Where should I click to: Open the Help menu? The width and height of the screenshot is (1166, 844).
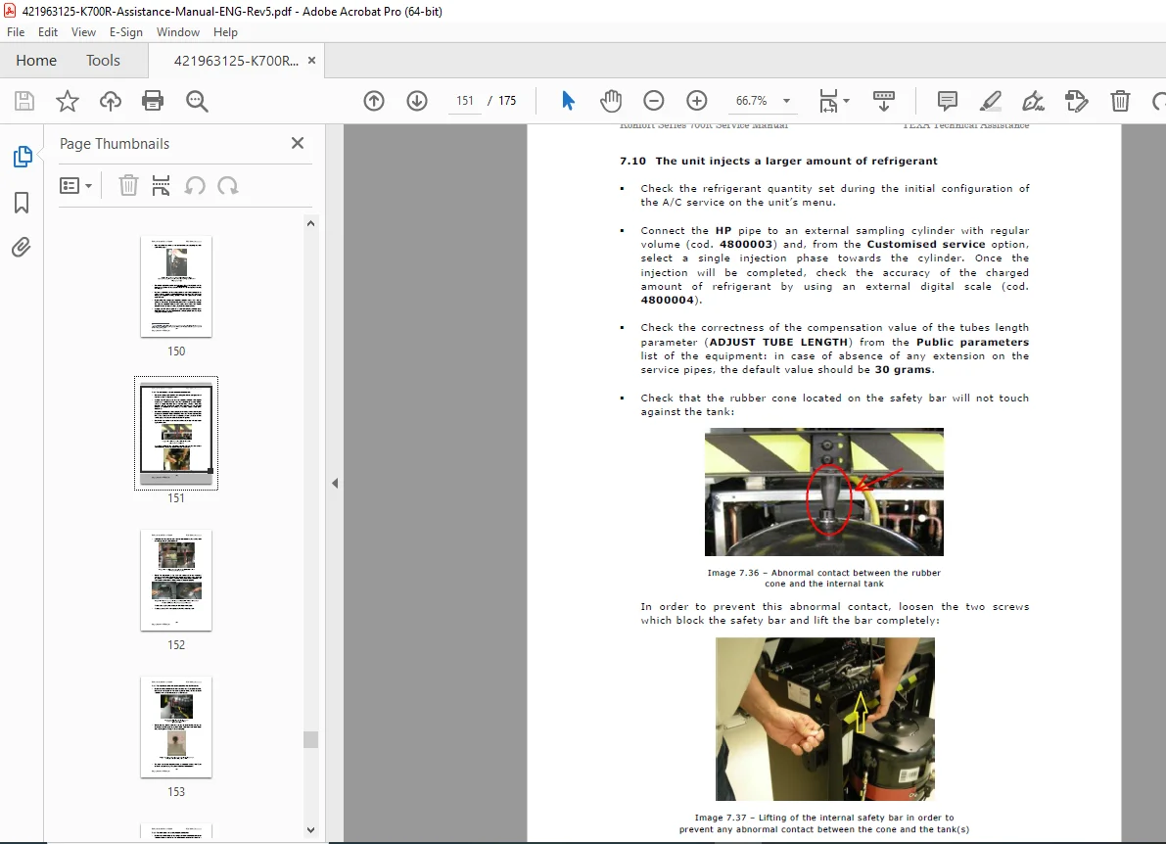pyautogui.click(x=225, y=32)
